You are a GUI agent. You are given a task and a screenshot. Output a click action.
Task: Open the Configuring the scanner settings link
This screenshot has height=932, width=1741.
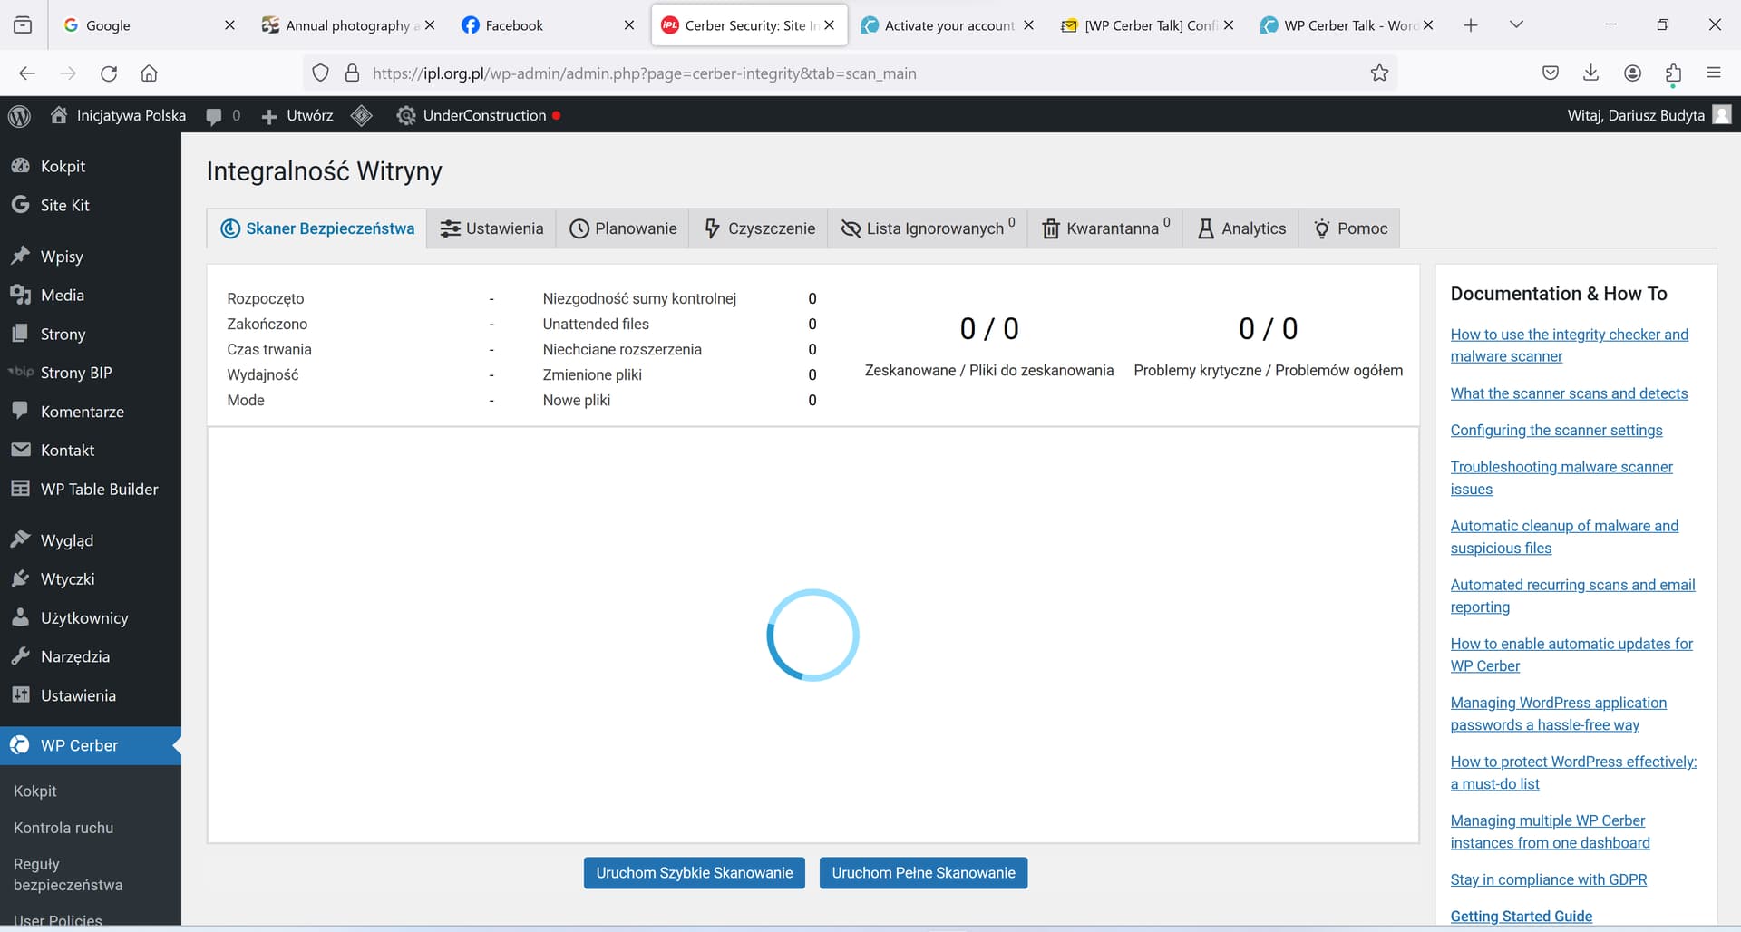click(x=1556, y=430)
